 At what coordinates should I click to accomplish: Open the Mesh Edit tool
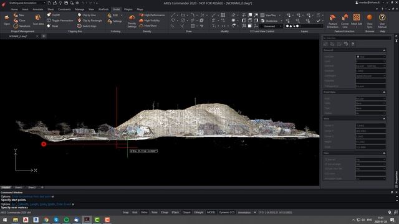357,20
